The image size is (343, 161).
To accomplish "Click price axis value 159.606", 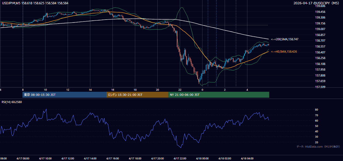I will point(320,6).
